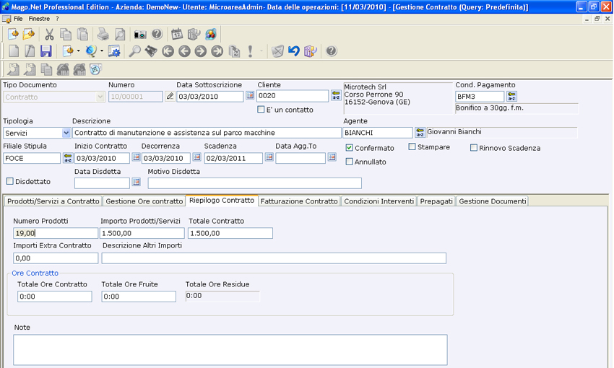Open Agente lookup key icon
This screenshot has width=614, height=368.
420,132
